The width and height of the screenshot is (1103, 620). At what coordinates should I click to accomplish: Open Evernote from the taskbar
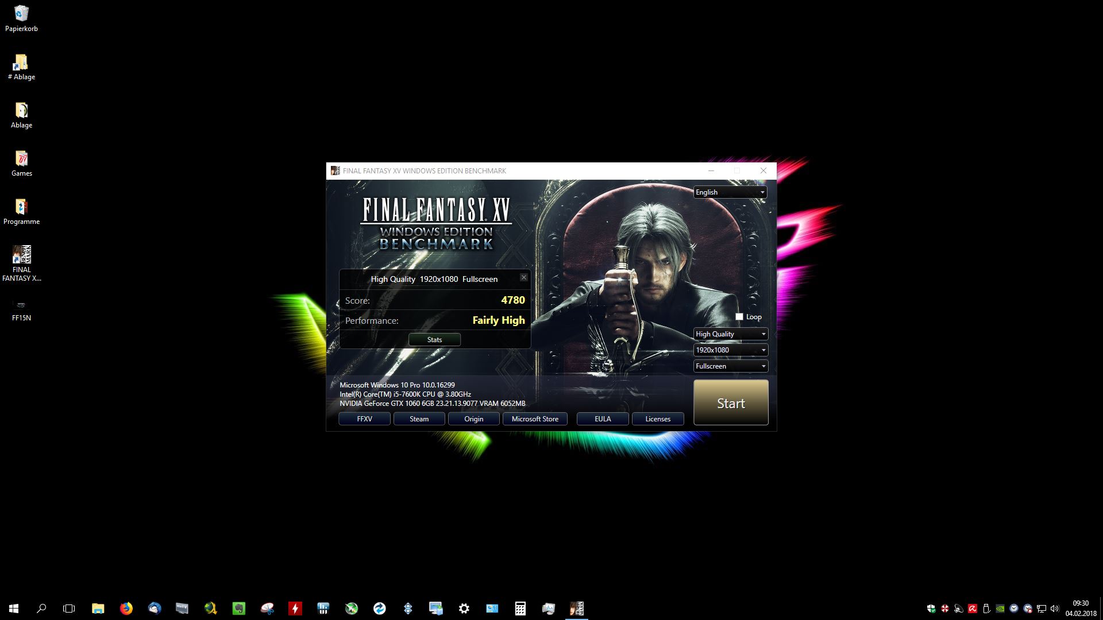pyautogui.click(x=238, y=609)
